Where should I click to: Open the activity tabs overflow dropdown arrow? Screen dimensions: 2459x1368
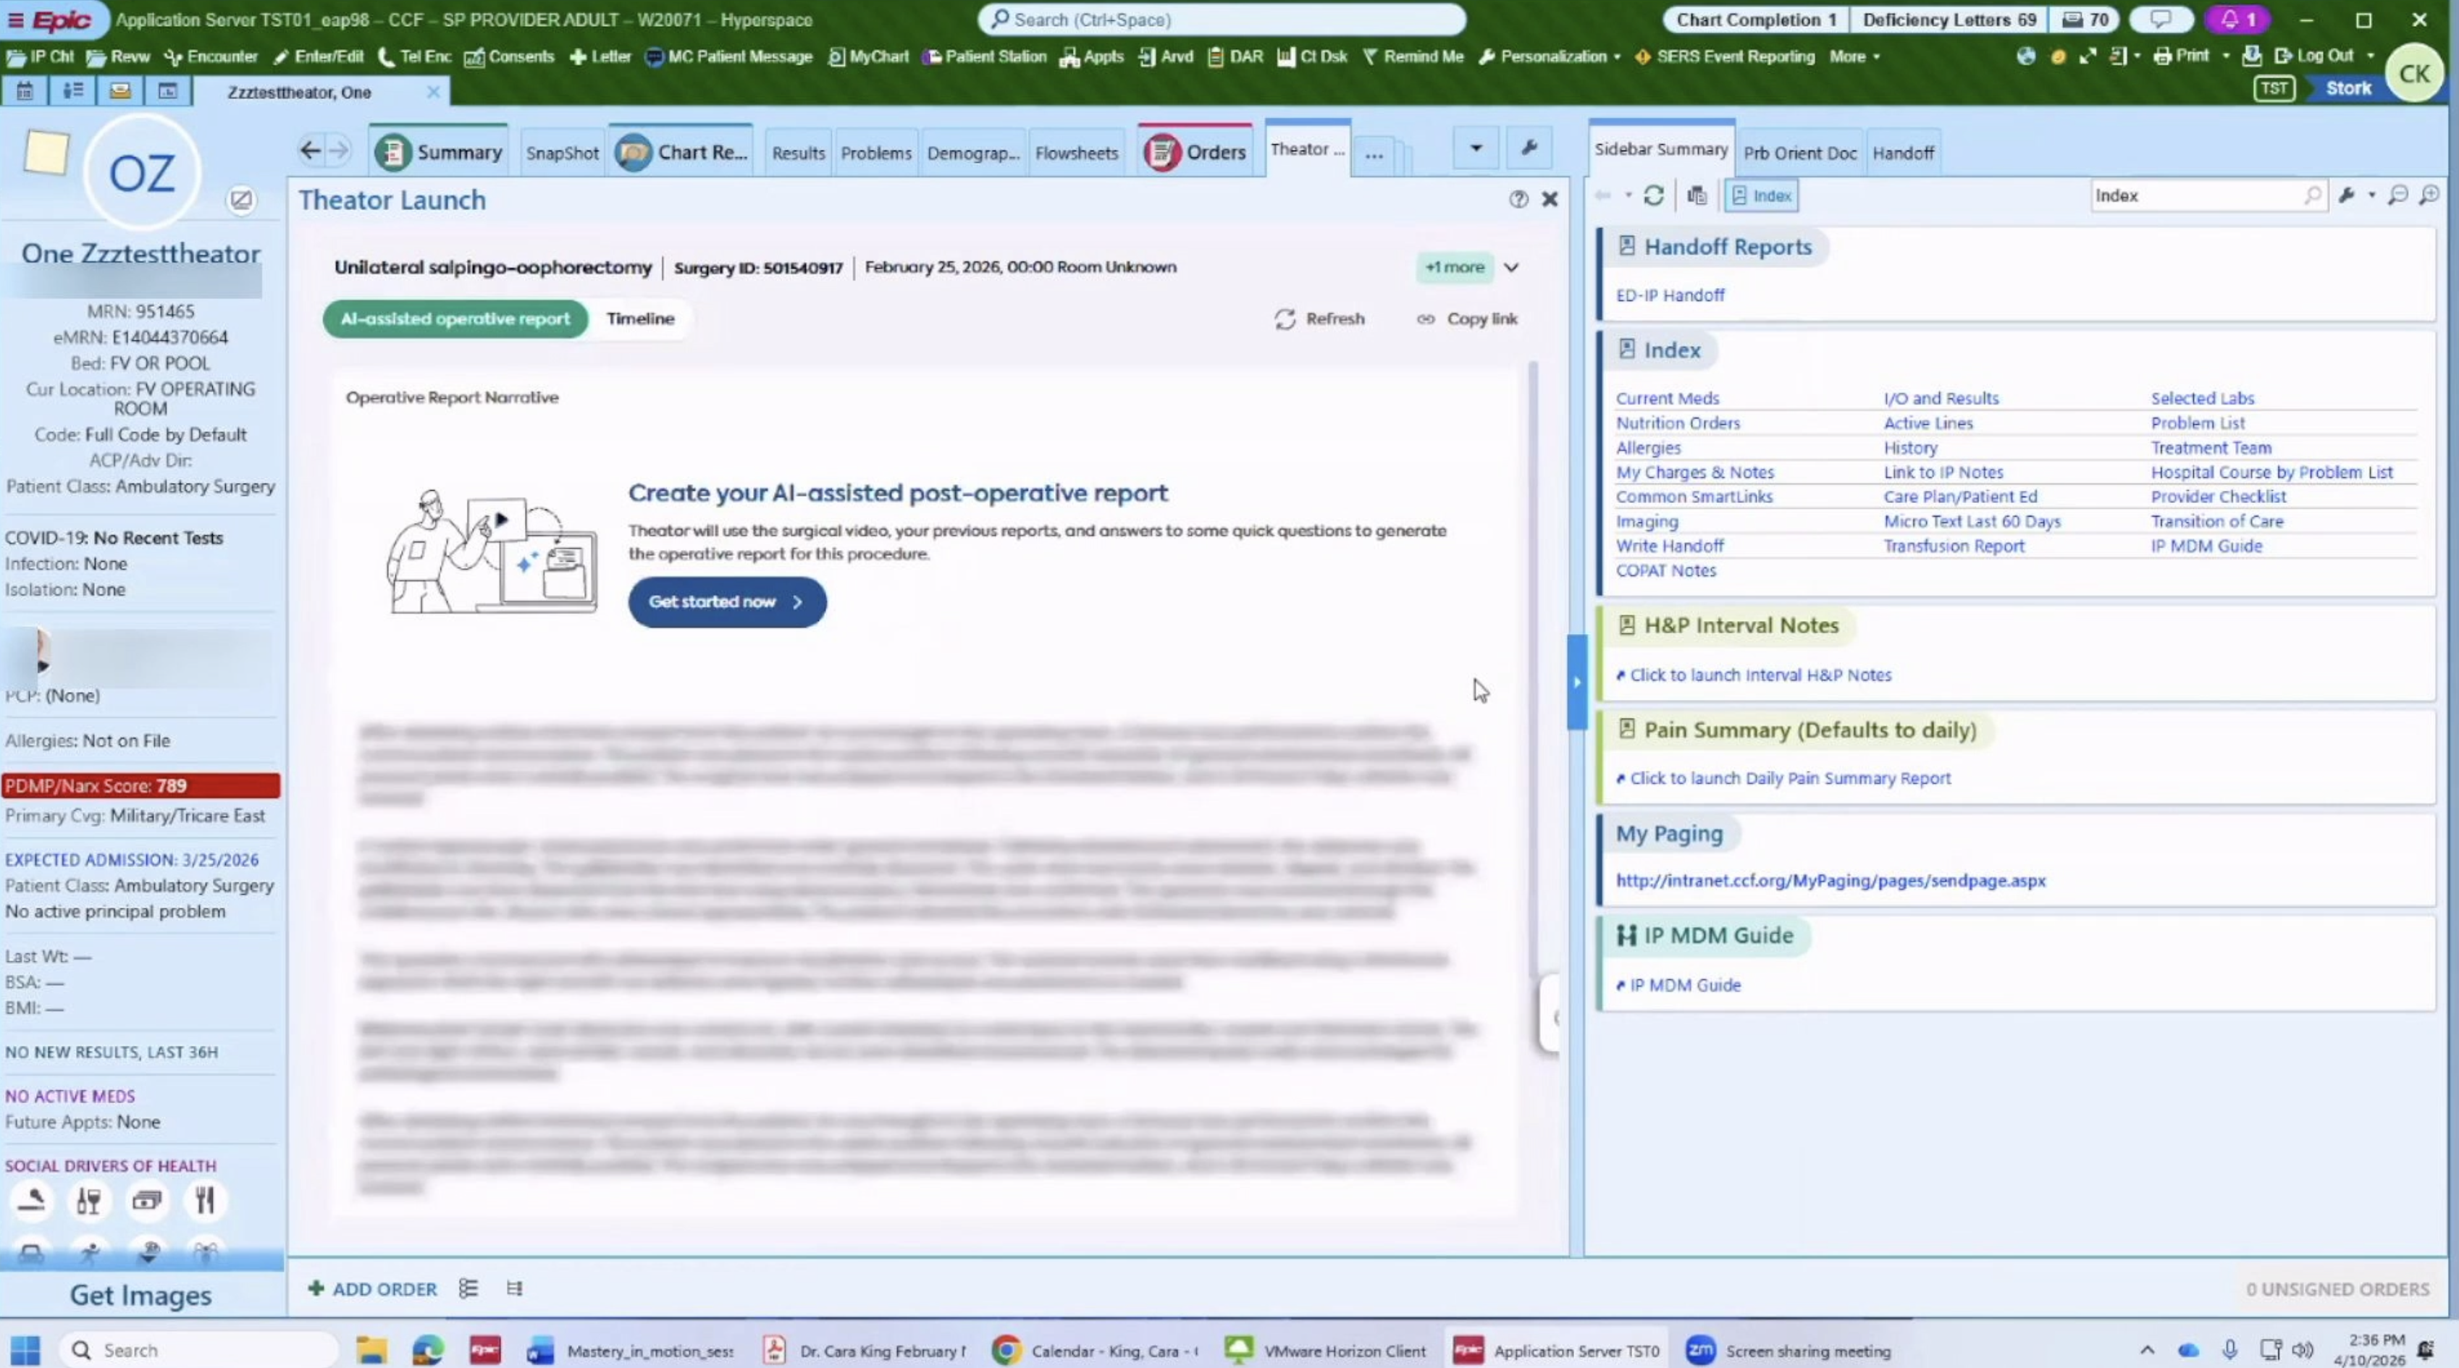(1475, 148)
